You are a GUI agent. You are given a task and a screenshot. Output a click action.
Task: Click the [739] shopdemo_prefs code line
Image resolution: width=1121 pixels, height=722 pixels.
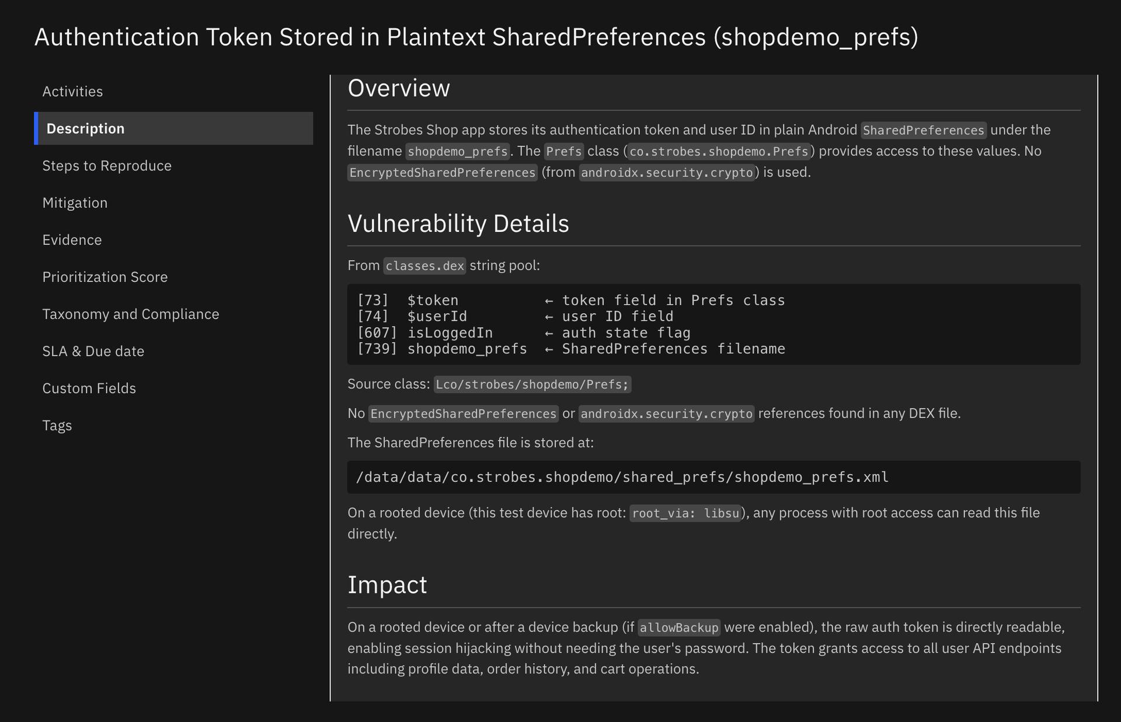(571, 349)
